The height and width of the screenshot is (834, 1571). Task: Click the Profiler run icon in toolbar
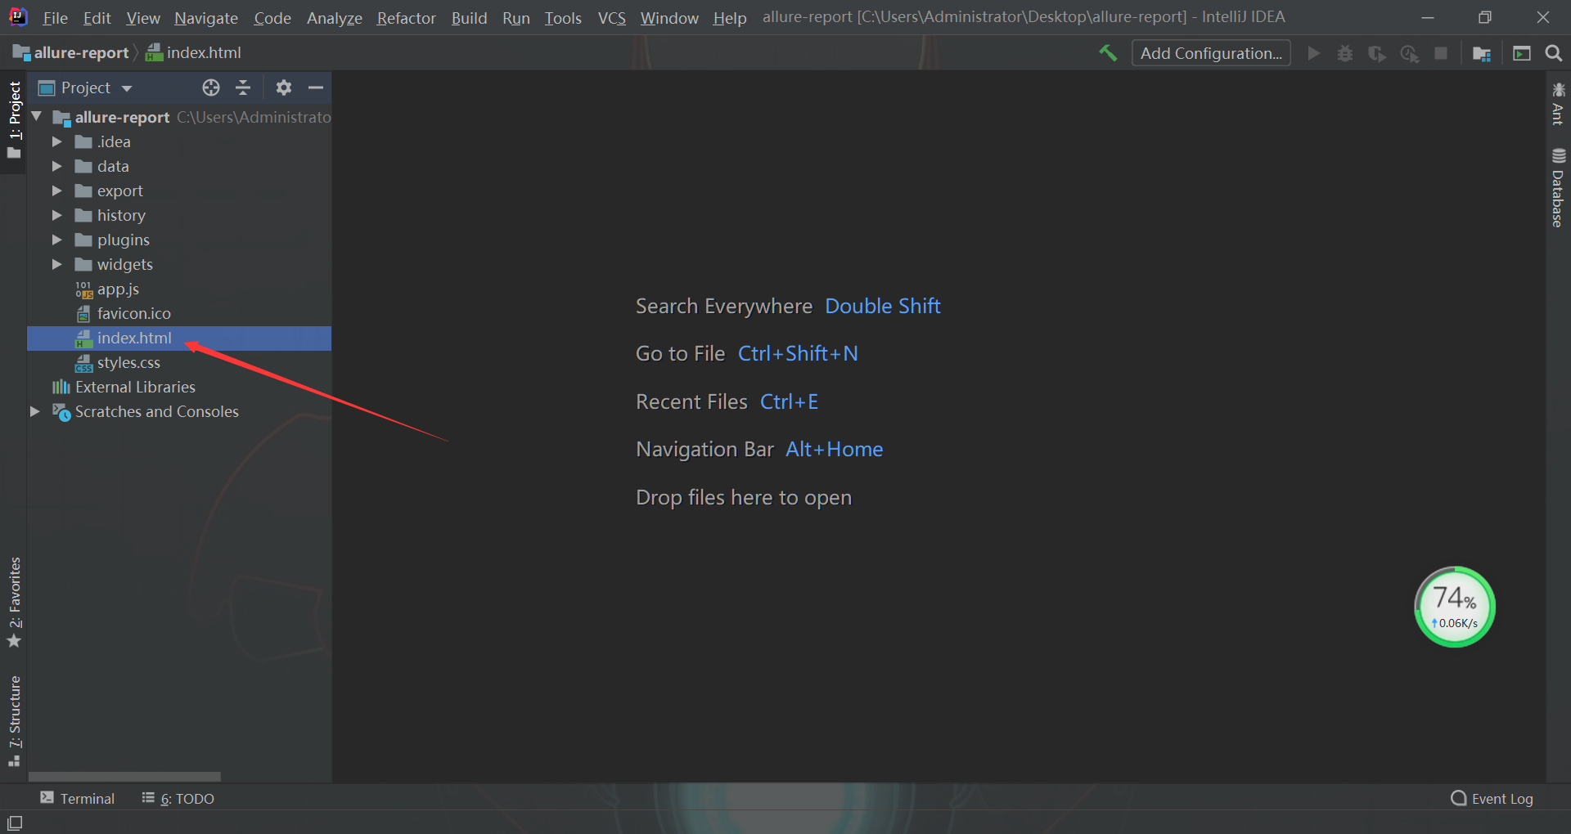click(1409, 53)
